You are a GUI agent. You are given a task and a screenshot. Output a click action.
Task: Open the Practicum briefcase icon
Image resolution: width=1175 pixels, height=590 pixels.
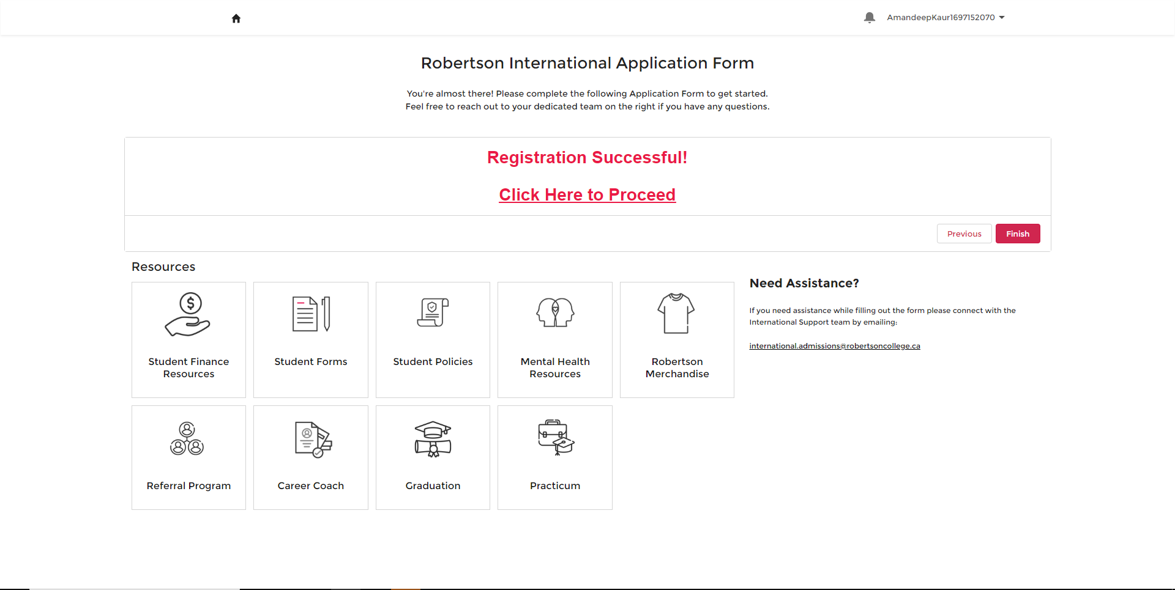(556, 437)
